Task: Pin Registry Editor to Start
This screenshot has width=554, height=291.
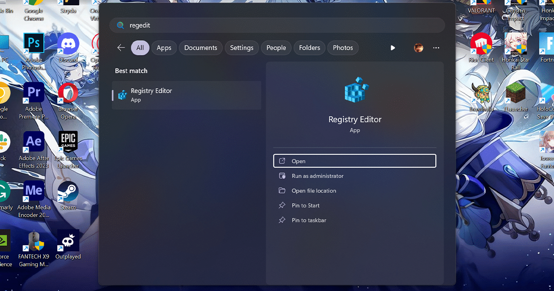Action: click(x=305, y=206)
